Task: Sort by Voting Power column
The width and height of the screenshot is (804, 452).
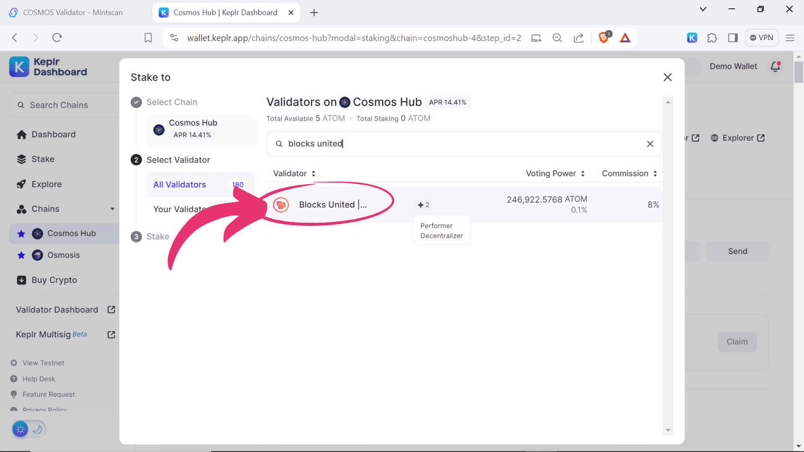Action: click(555, 174)
